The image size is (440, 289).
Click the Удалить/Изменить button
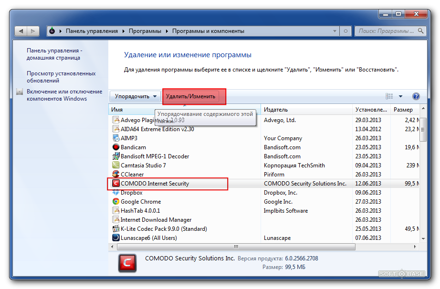coord(191,96)
